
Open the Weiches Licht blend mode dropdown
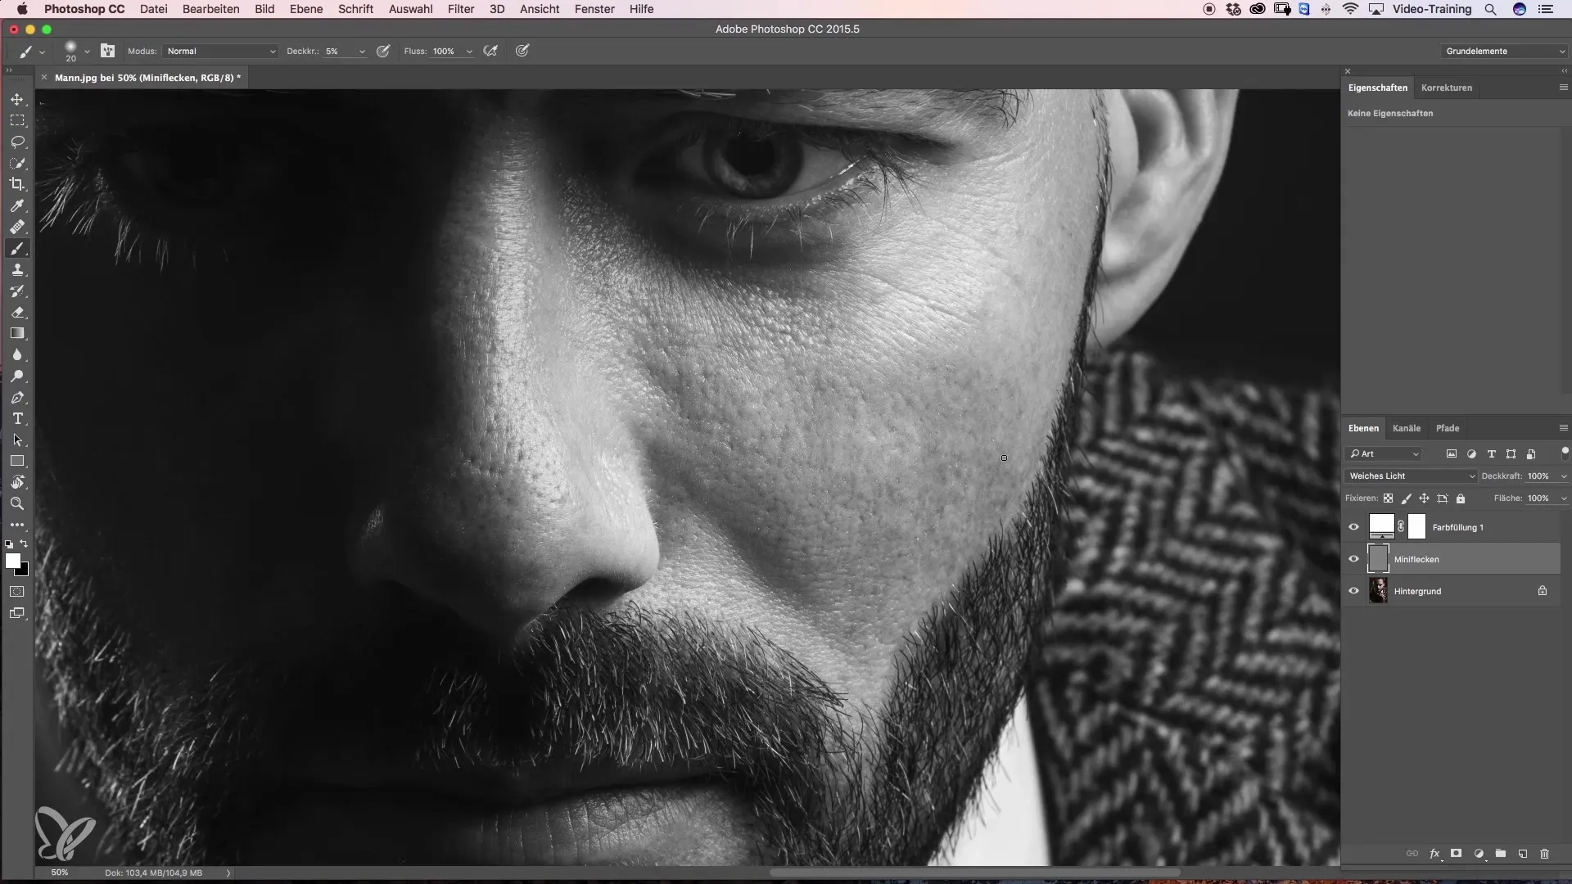click(1411, 476)
